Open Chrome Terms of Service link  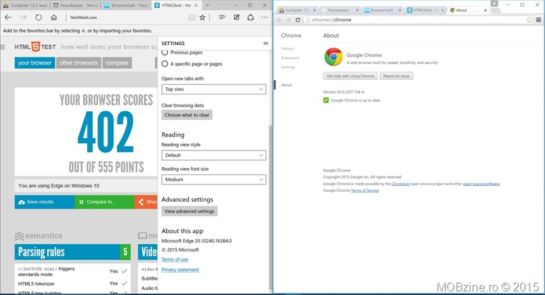click(365, 190)
